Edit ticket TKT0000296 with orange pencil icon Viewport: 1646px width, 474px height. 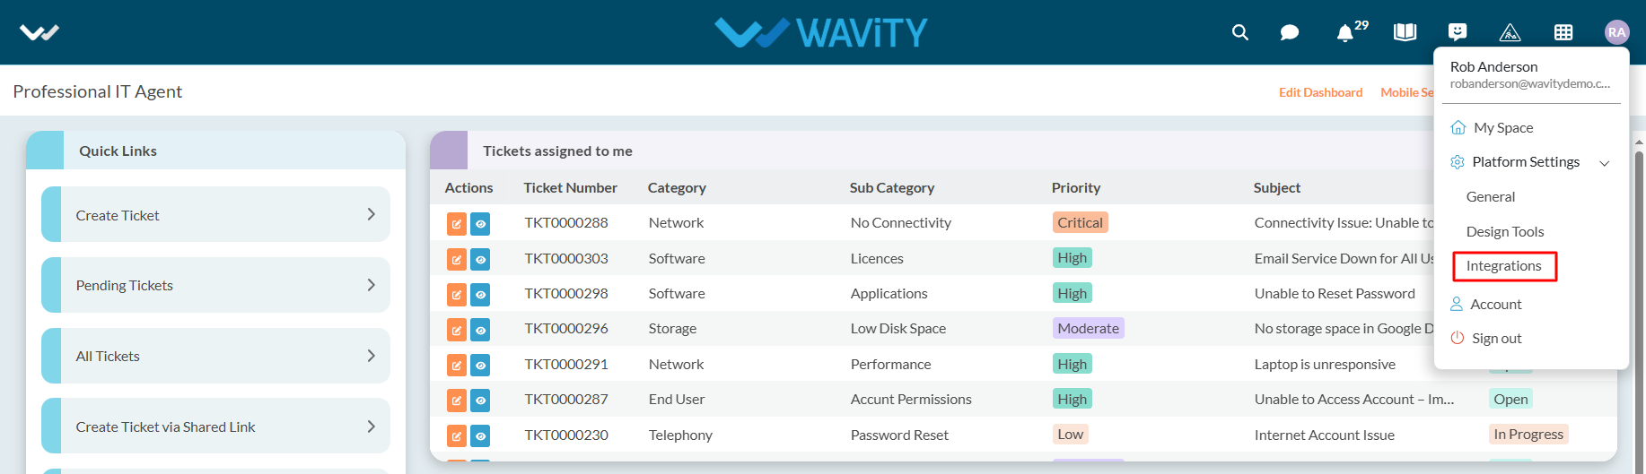coord(456,330)
